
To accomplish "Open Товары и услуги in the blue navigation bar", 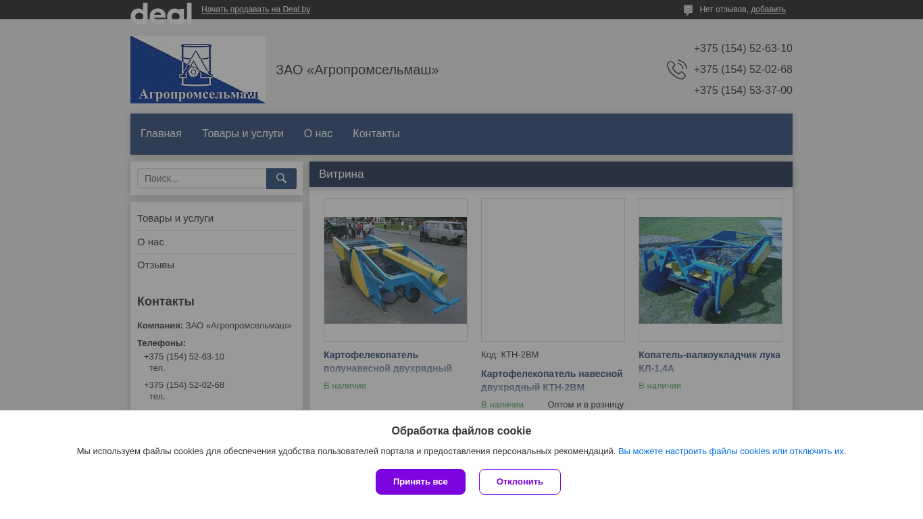I will [x=243, y=134].
